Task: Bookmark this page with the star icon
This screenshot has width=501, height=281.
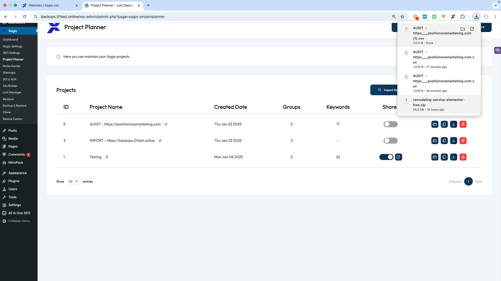Action: [x=402, y=17]
